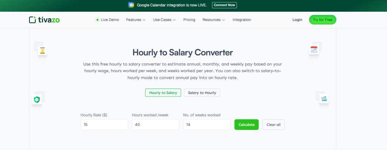The image size is (387, 156).
Task: Click the Calculate button
Action: (x=246, y=124)
